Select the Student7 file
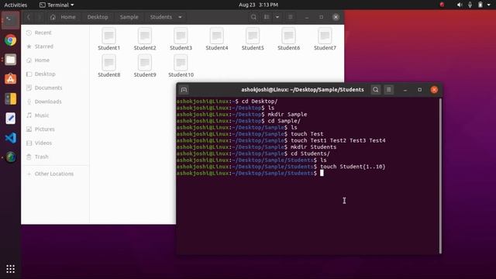 325,40
